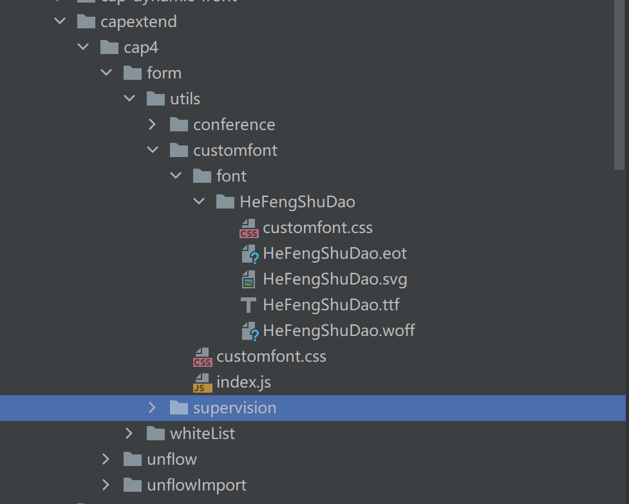
Task: Collapse the customfont folder chevron
Action: (x=153, y=151)
